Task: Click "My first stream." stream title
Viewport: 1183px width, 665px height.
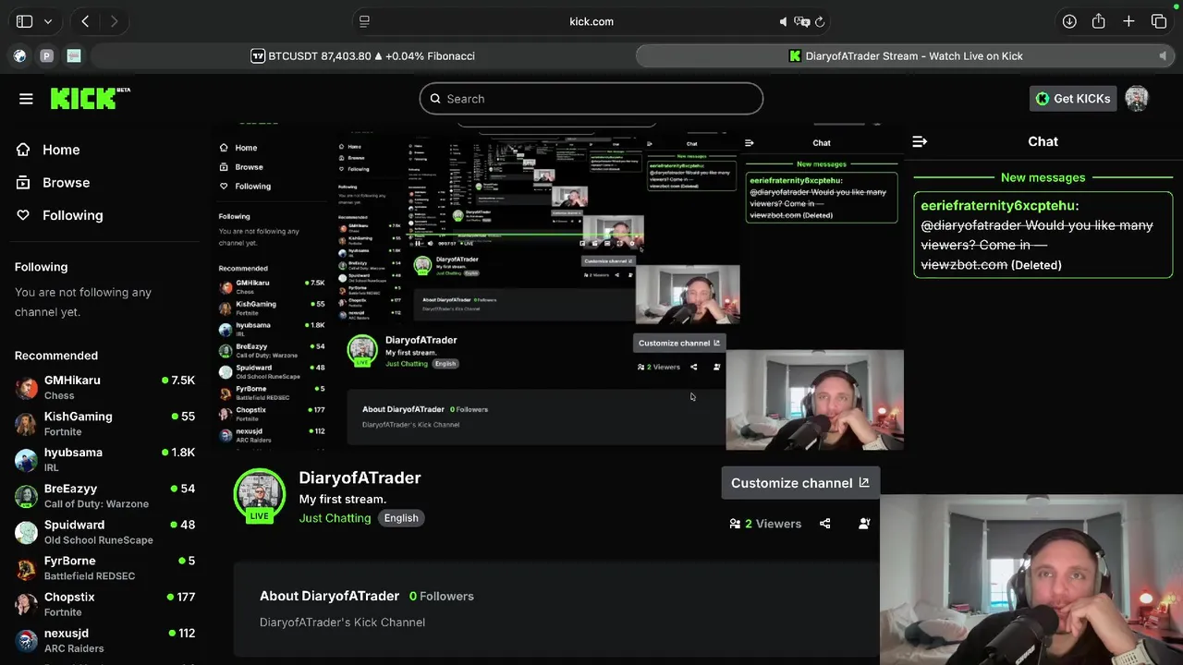Action: point(342,499)
